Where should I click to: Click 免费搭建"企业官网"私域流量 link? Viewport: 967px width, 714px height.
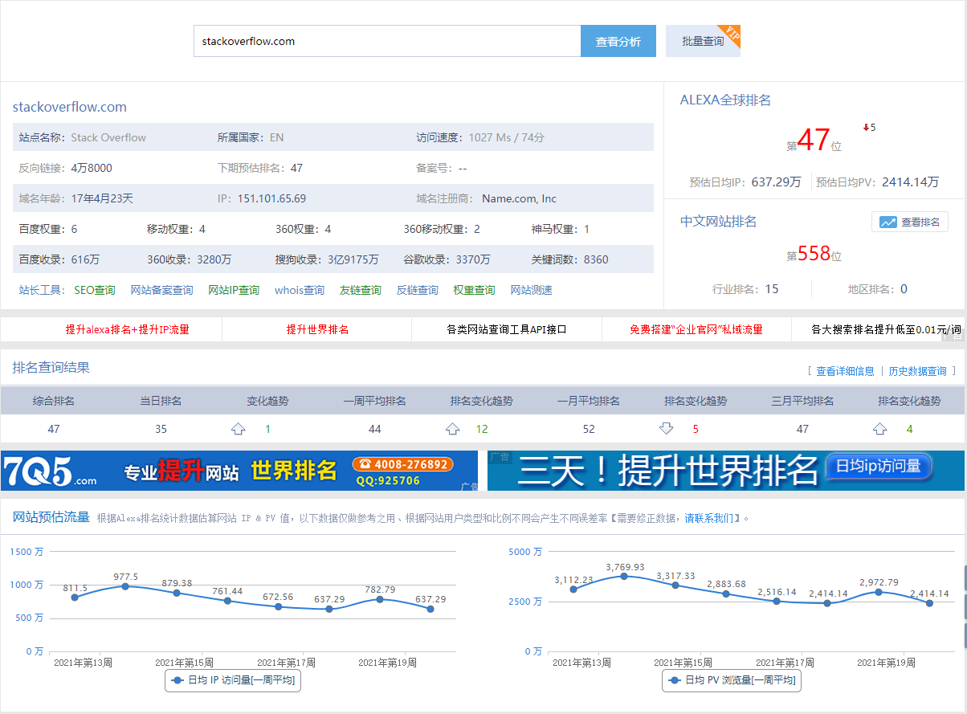coord(696,329)
